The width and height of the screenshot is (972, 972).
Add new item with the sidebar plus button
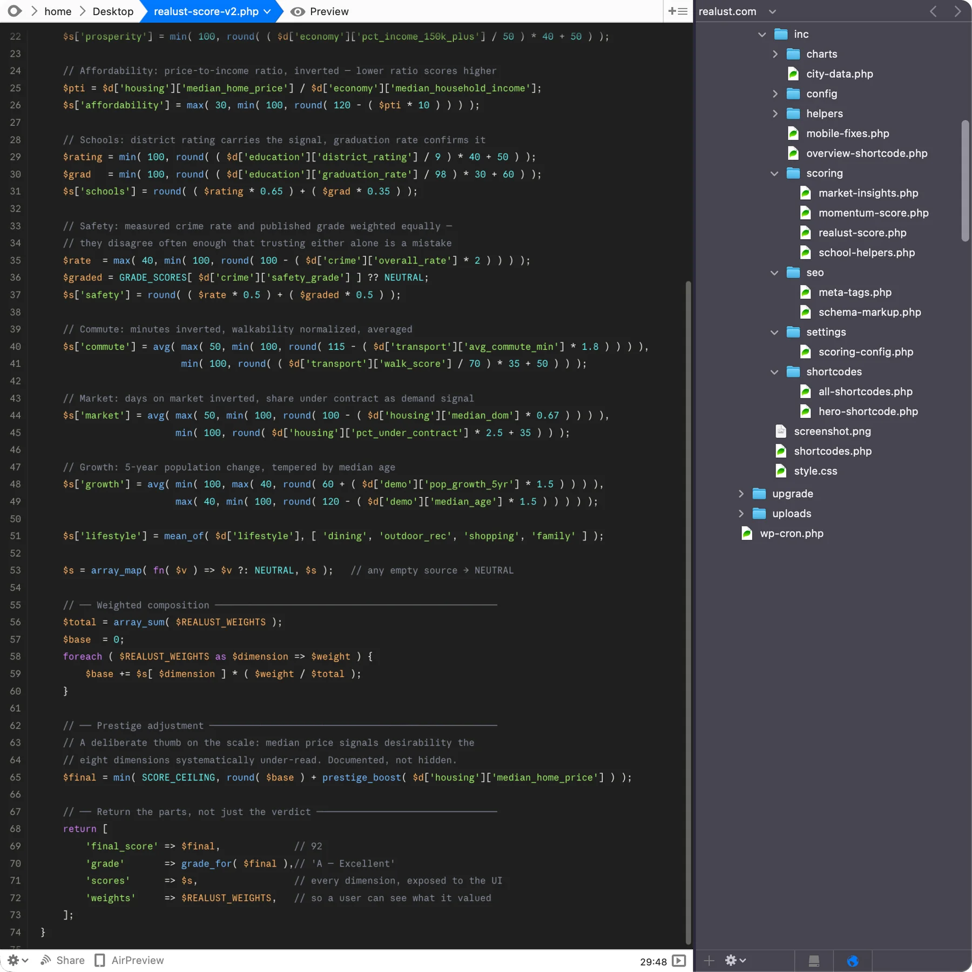coord(709,960)
